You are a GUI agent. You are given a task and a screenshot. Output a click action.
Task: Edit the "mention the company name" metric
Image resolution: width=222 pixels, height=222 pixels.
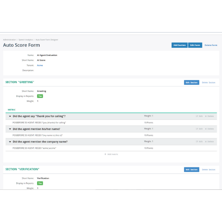tap(199, 141)
